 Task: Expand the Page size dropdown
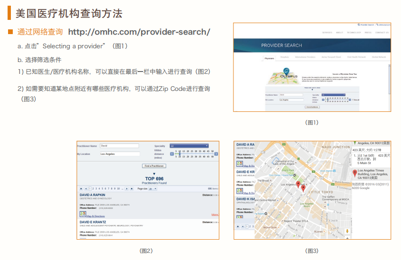[153, 188]
